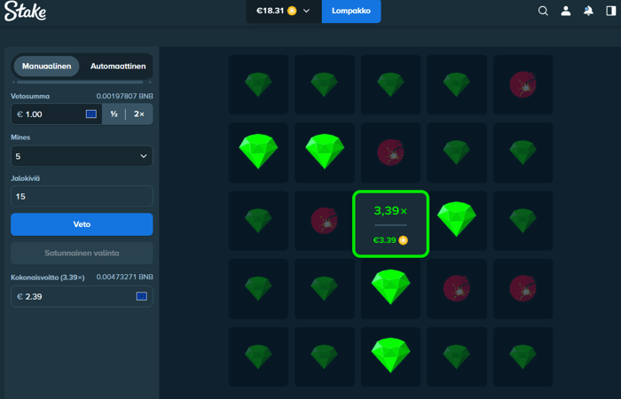621x399 pixels.
Task: Click the horizontal scrollbar under mode tabs
Action: coord(80,82)
